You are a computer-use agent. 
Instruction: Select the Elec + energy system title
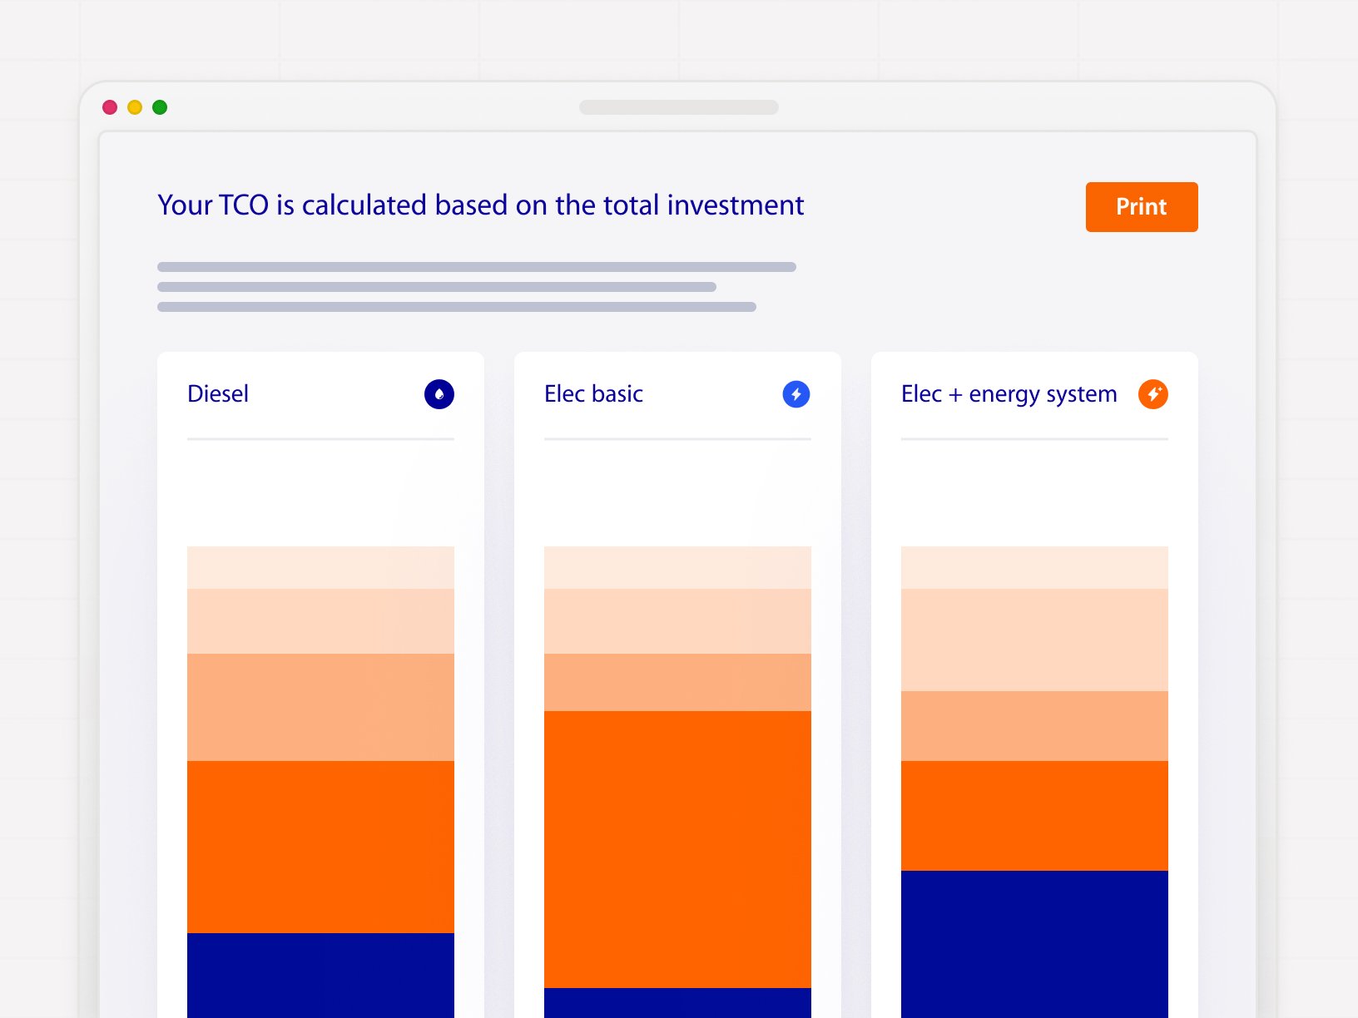click(x=1009, y=394)
